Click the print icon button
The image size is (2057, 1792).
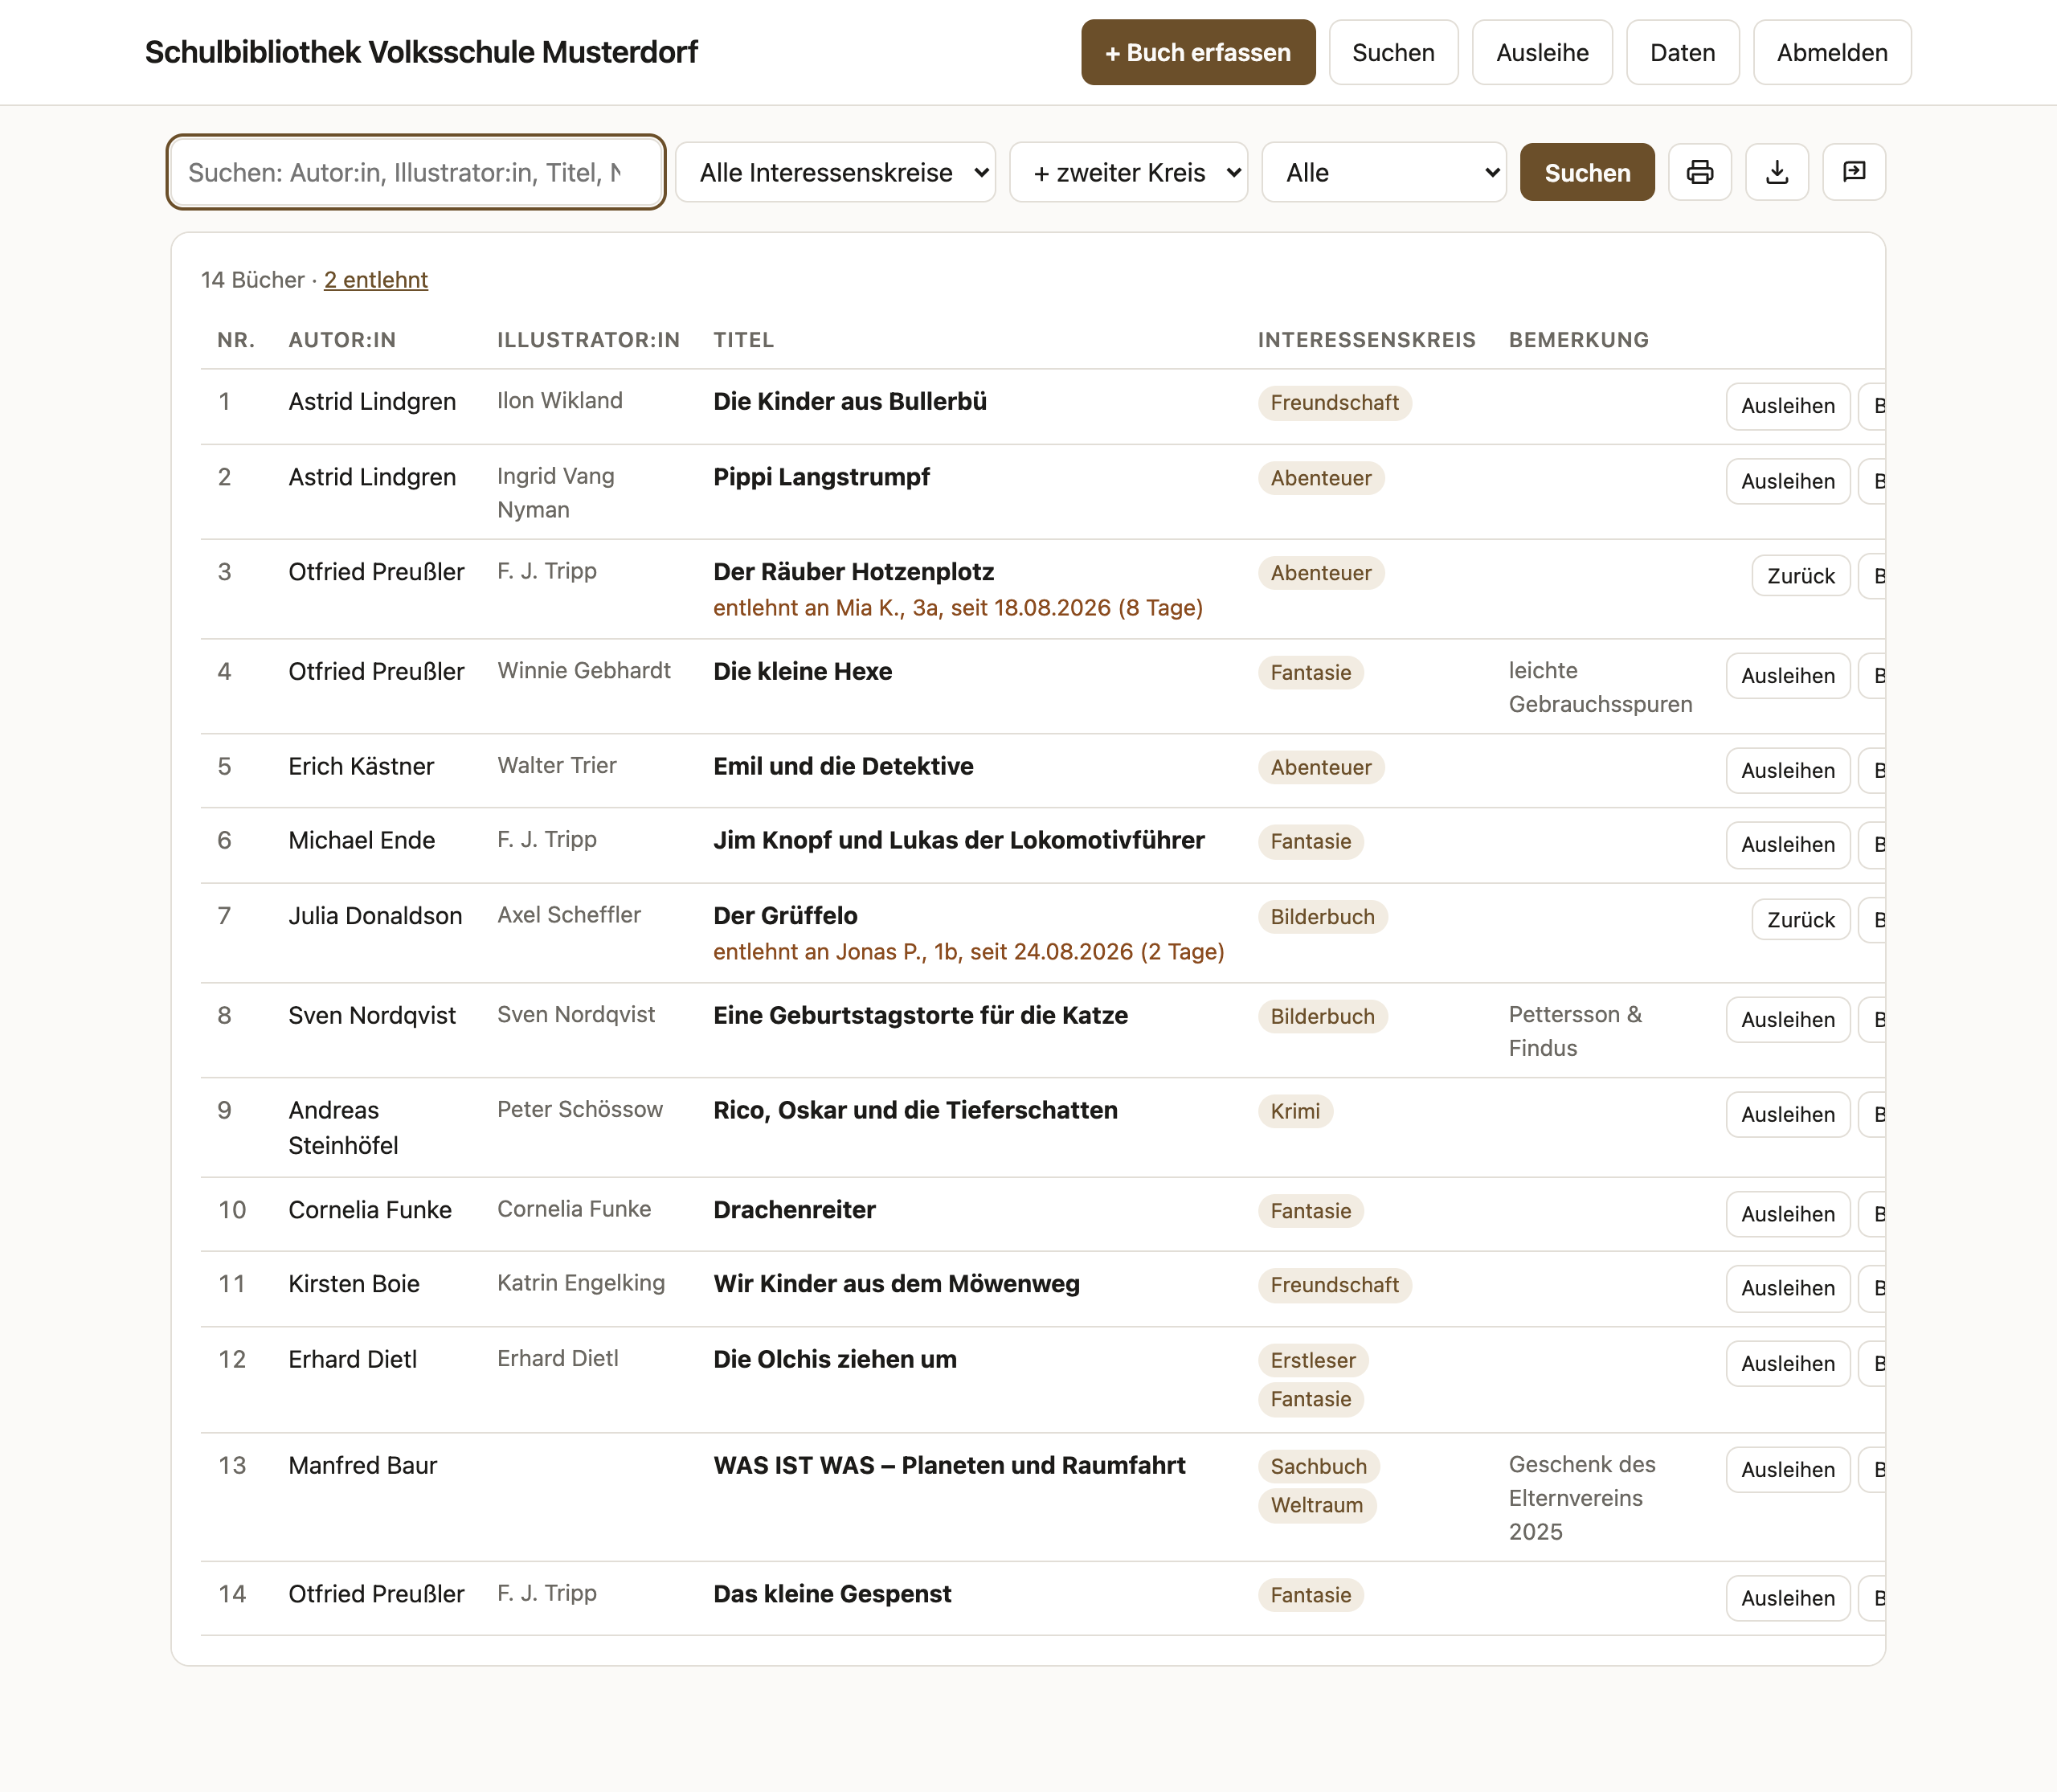(x=1699, y=172)
